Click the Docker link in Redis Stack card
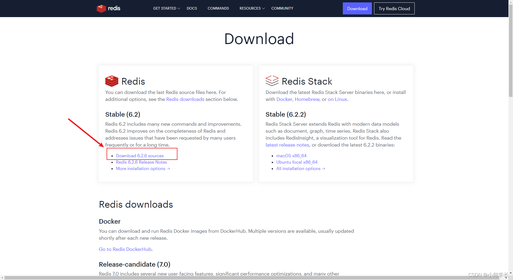The image size is (513, 280). [284, 99]
